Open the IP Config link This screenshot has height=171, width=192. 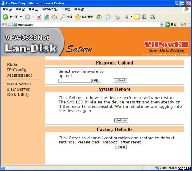16,70
